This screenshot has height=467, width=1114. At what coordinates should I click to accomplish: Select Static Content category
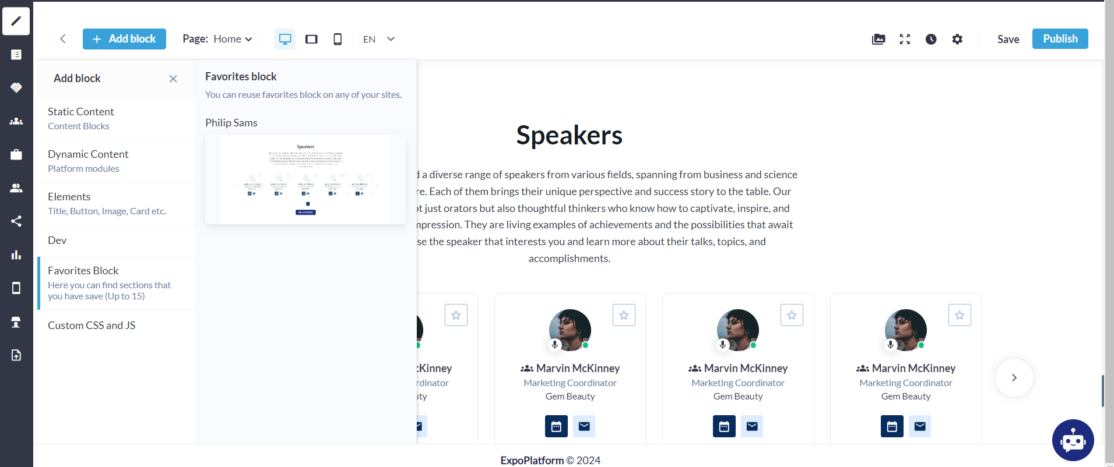tap(116, 119)
